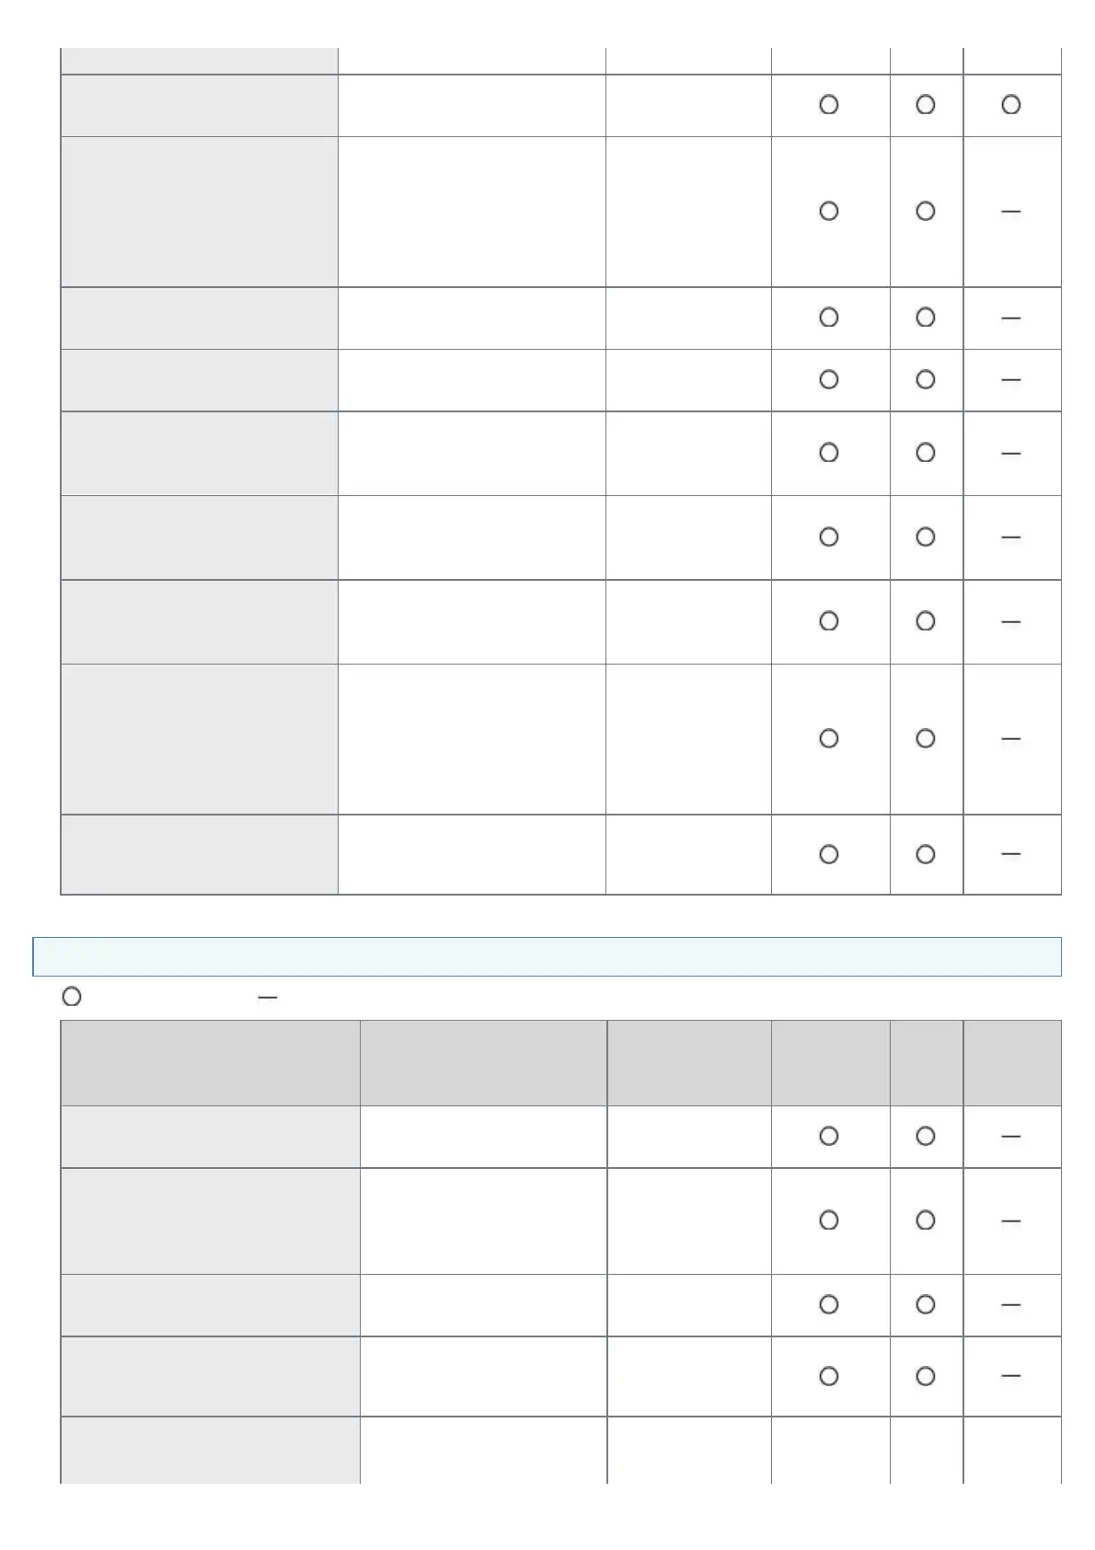Viewport: 1095px width, 1550px height.
Task: Click first circle in lower table's first data row
Action: [x=828, y=1136]
